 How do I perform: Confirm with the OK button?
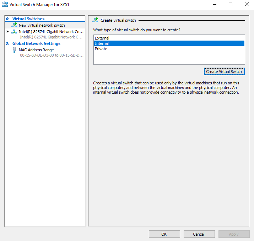[164, 234]
